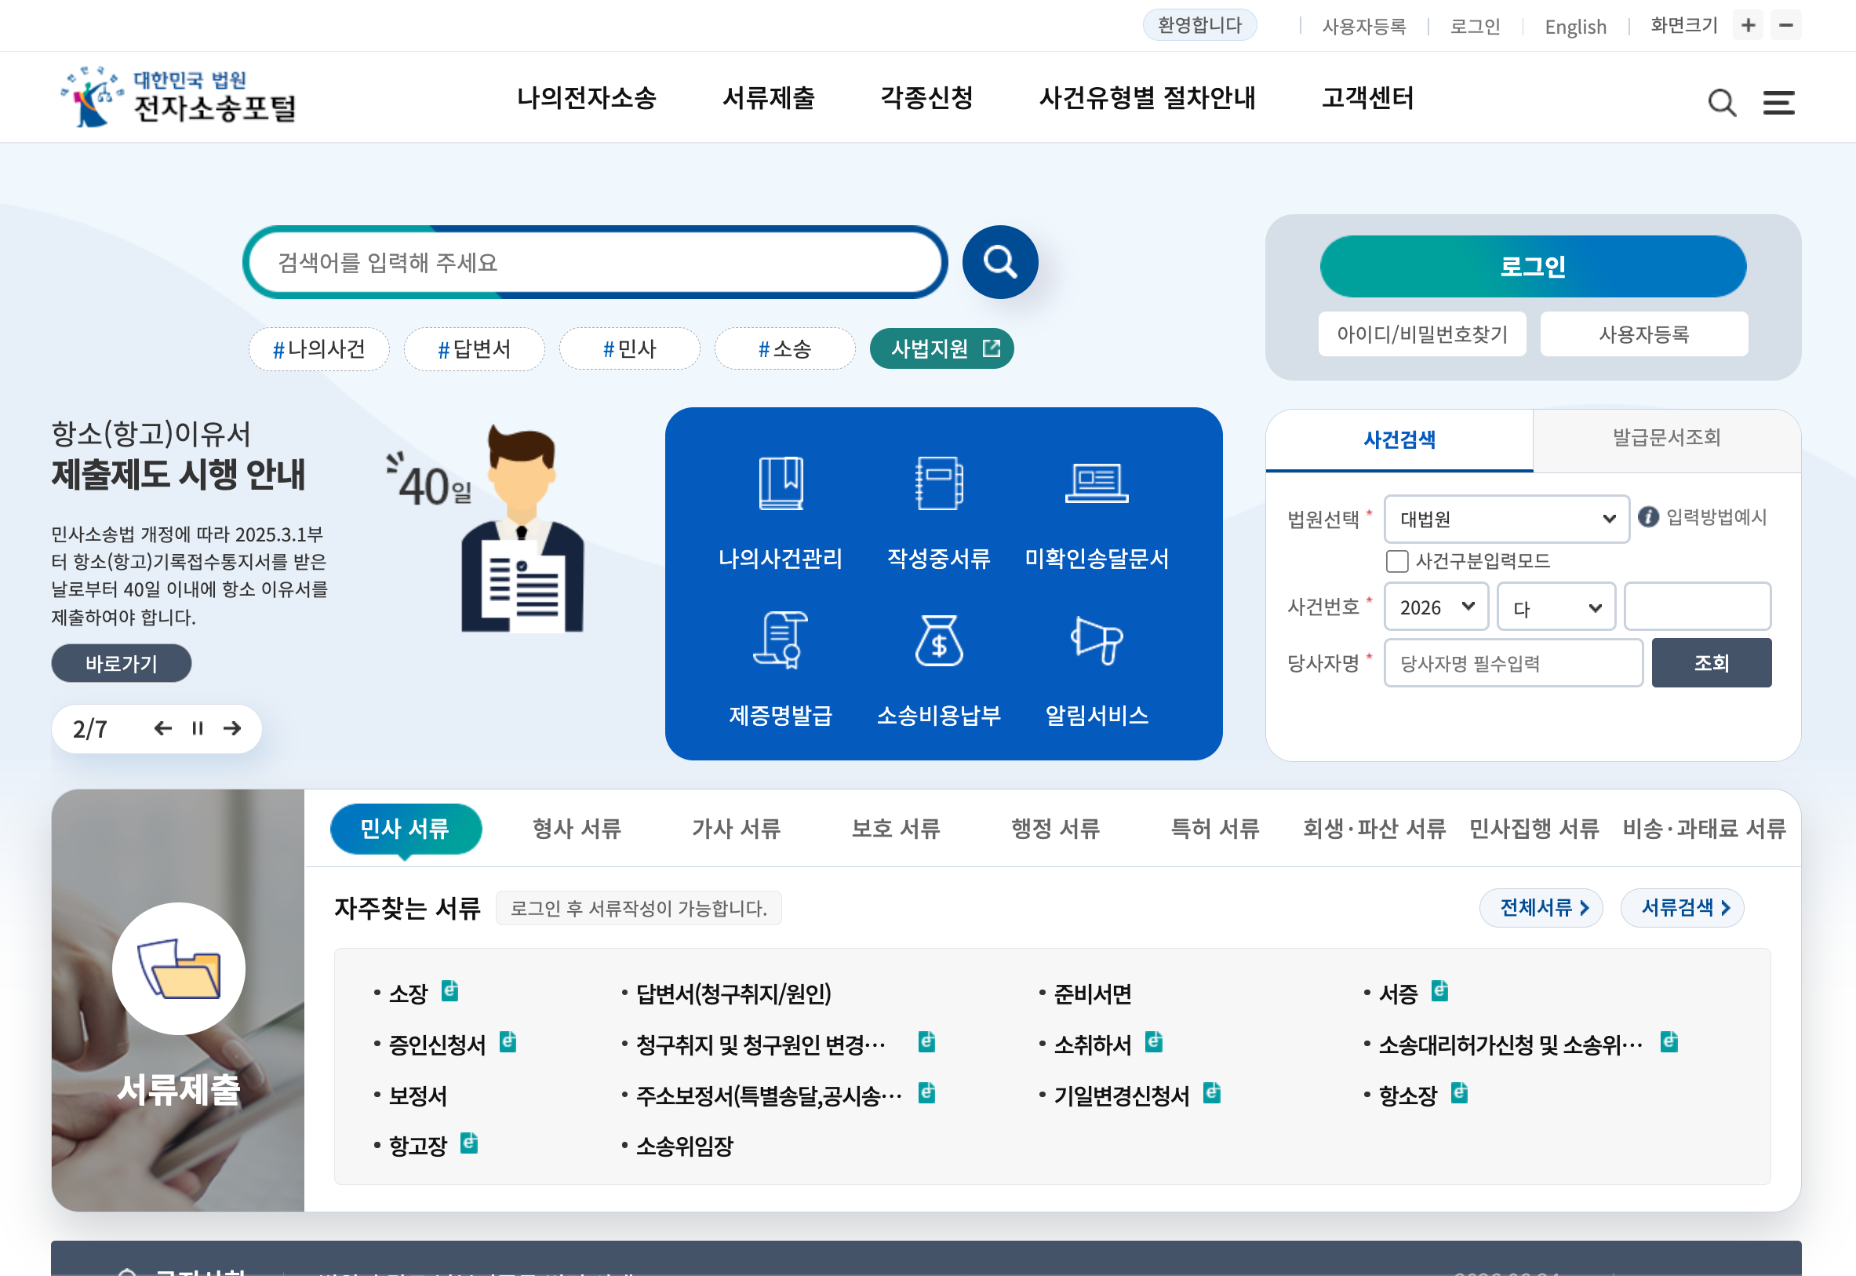
Task: Select the #나의사건 hashtag
Action: coord(318,348)
